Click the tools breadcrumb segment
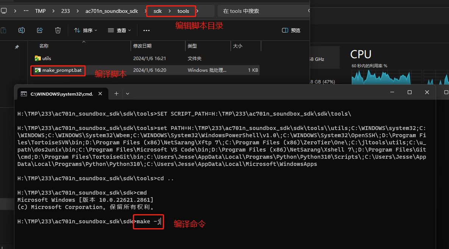This screenshot has width=449, height=249. (x=183, y=11)
